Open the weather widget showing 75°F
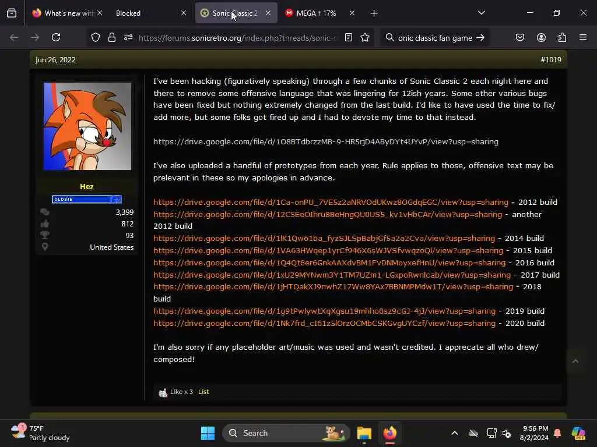This screenshot has width=597, height=447. (x=40, y=433)
